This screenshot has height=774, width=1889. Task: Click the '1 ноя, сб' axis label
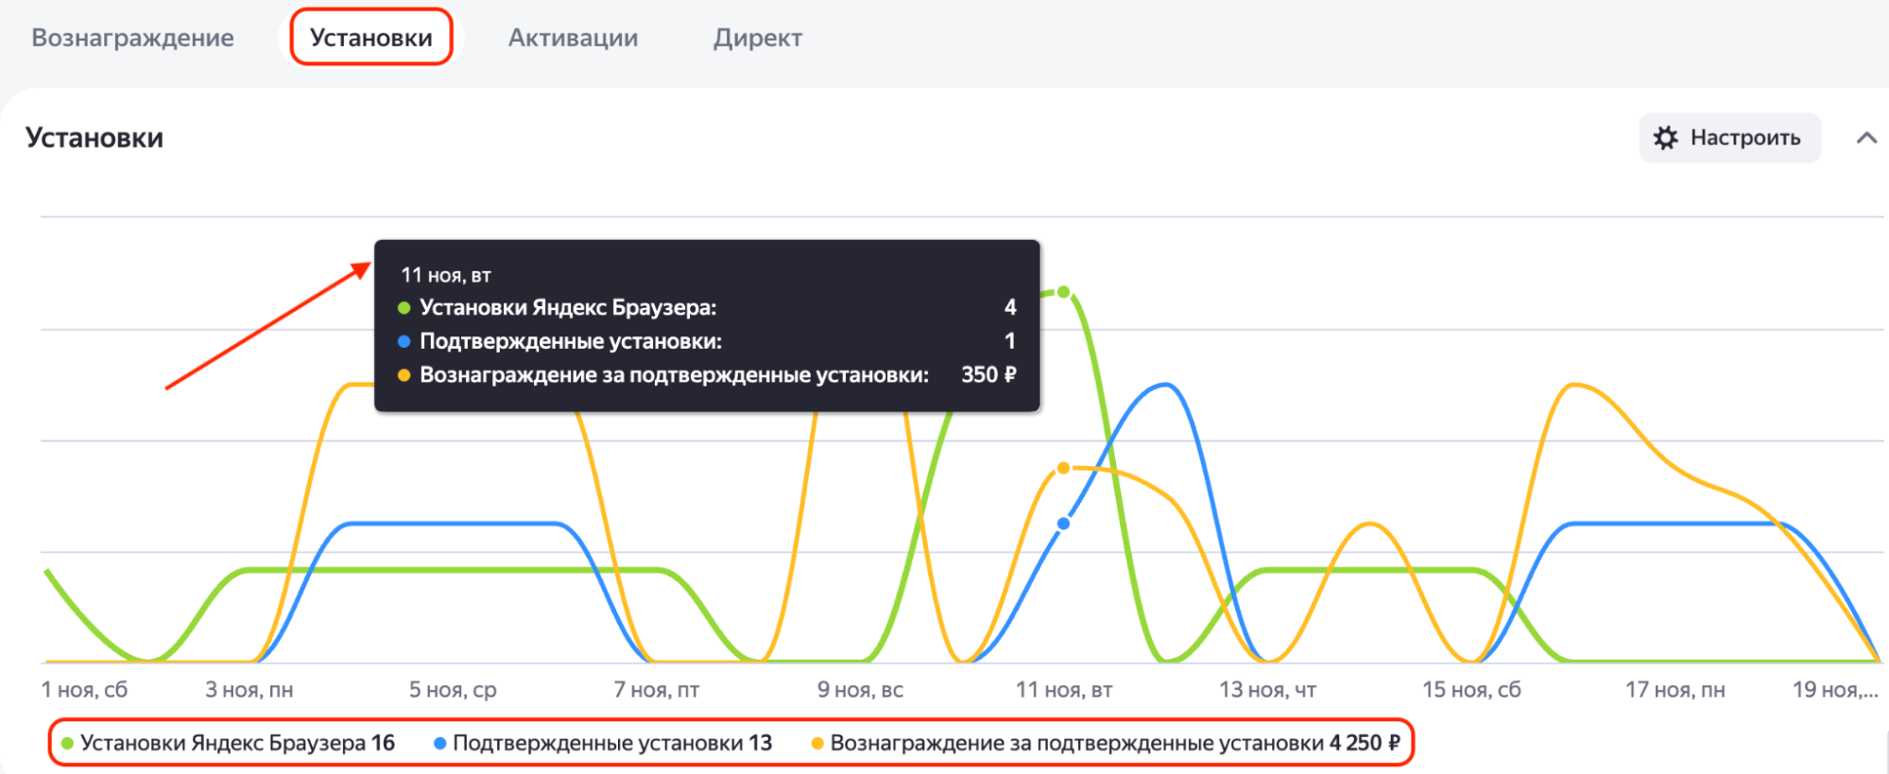pyautogui.click(x=84, y=690)
